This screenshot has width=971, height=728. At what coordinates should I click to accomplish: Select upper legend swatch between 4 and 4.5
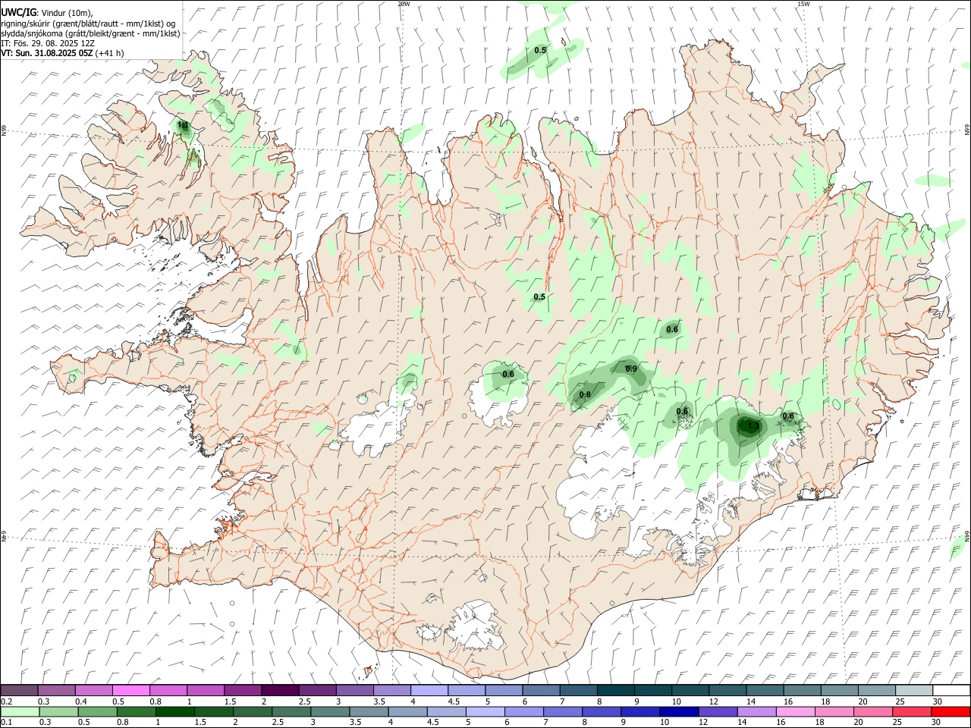(429, 691)
